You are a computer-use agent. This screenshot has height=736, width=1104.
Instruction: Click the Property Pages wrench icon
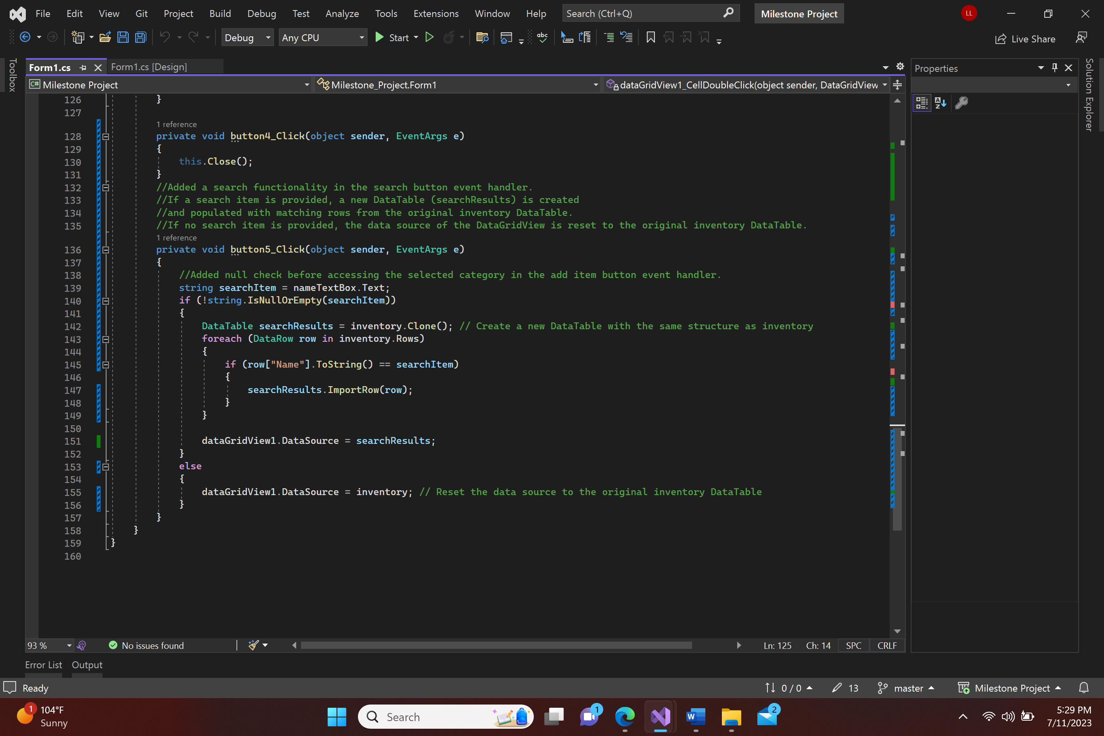961,103
